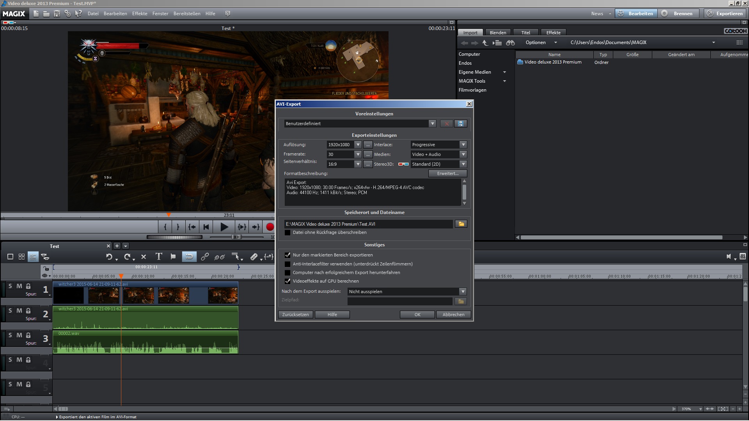This screenshot has width=749, height=421.
Task: Jump to the clip start in transport controls
Action: click(206, 227)
